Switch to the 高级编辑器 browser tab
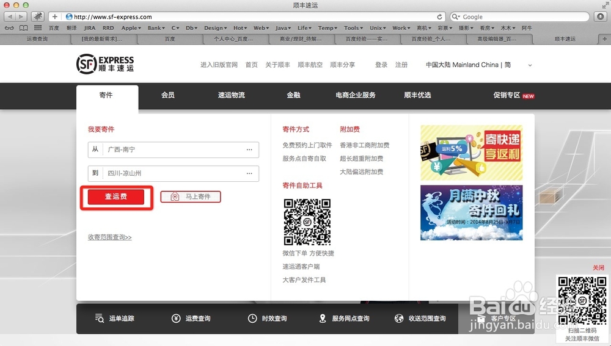This screenshot has height=346, width=611. click(496, 39)
